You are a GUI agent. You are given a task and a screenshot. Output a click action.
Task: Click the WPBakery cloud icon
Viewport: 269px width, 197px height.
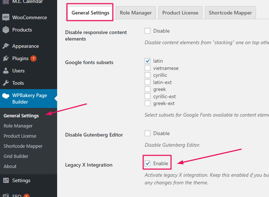(6, 96)
